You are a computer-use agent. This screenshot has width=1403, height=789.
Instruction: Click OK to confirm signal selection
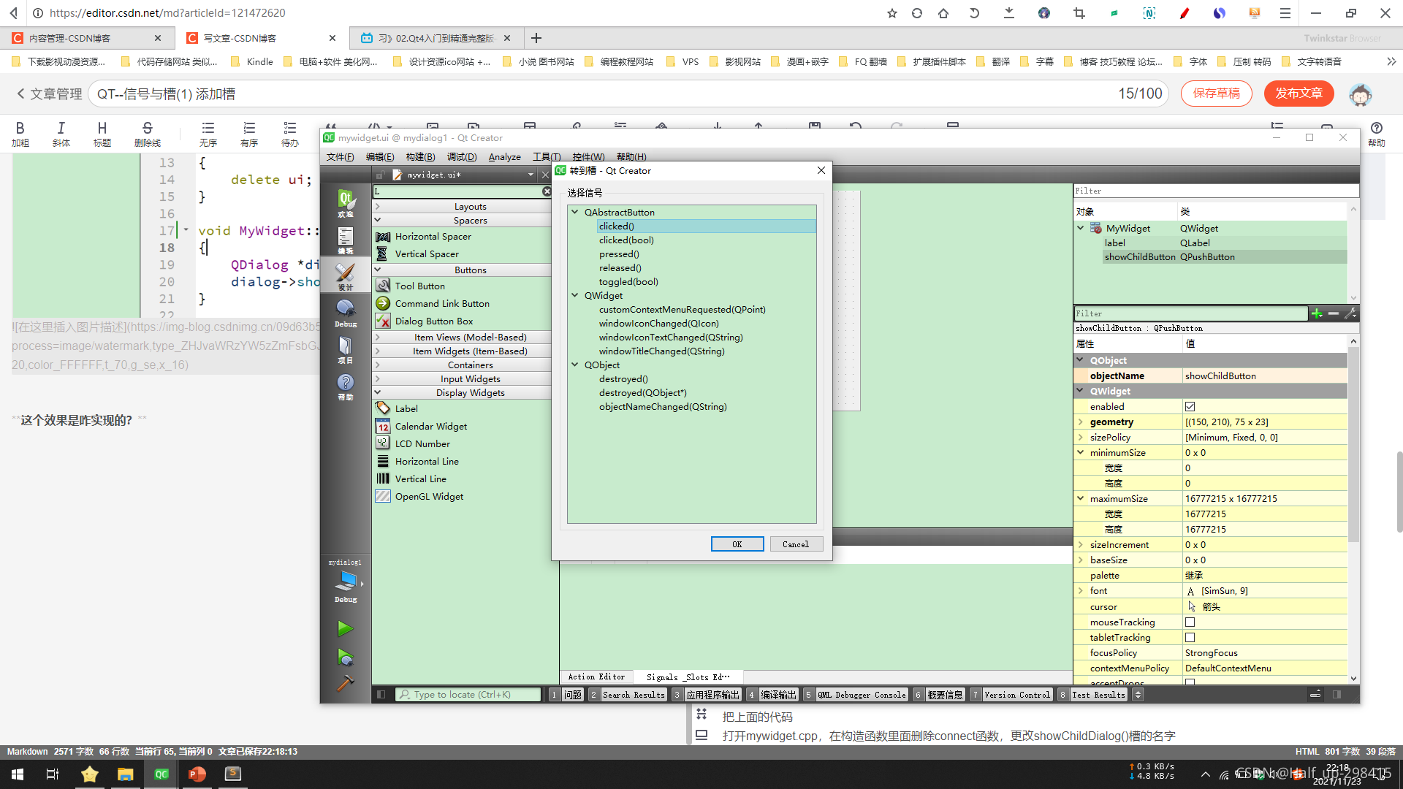pos(736,544)
